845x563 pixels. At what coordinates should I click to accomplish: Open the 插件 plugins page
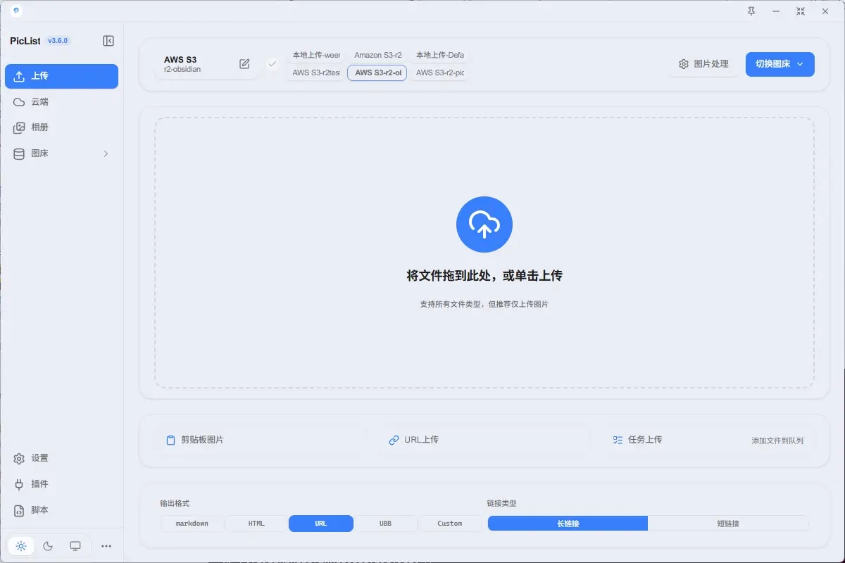(x=61, y=484)
